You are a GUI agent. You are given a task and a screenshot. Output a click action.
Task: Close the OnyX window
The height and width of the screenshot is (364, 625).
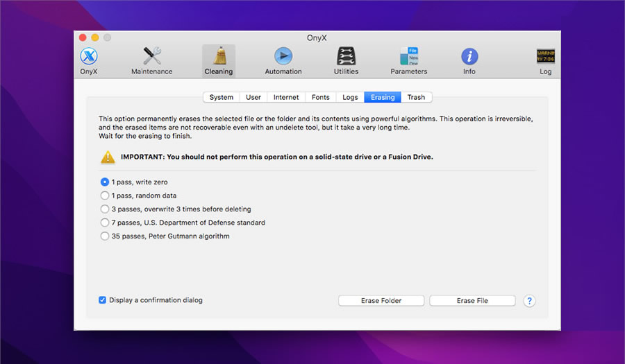83,37
